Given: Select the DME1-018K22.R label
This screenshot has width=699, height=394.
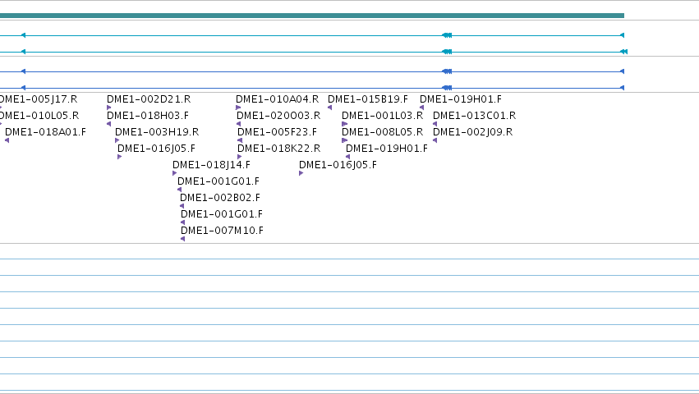Looking at the screenshot, I should tap(278, 149).
